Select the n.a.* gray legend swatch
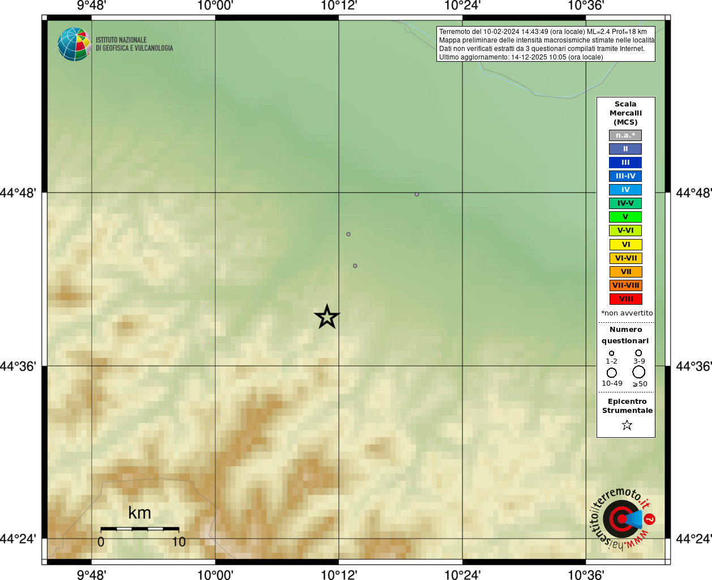This screenshot has width=712, height=580. [625, 135]
